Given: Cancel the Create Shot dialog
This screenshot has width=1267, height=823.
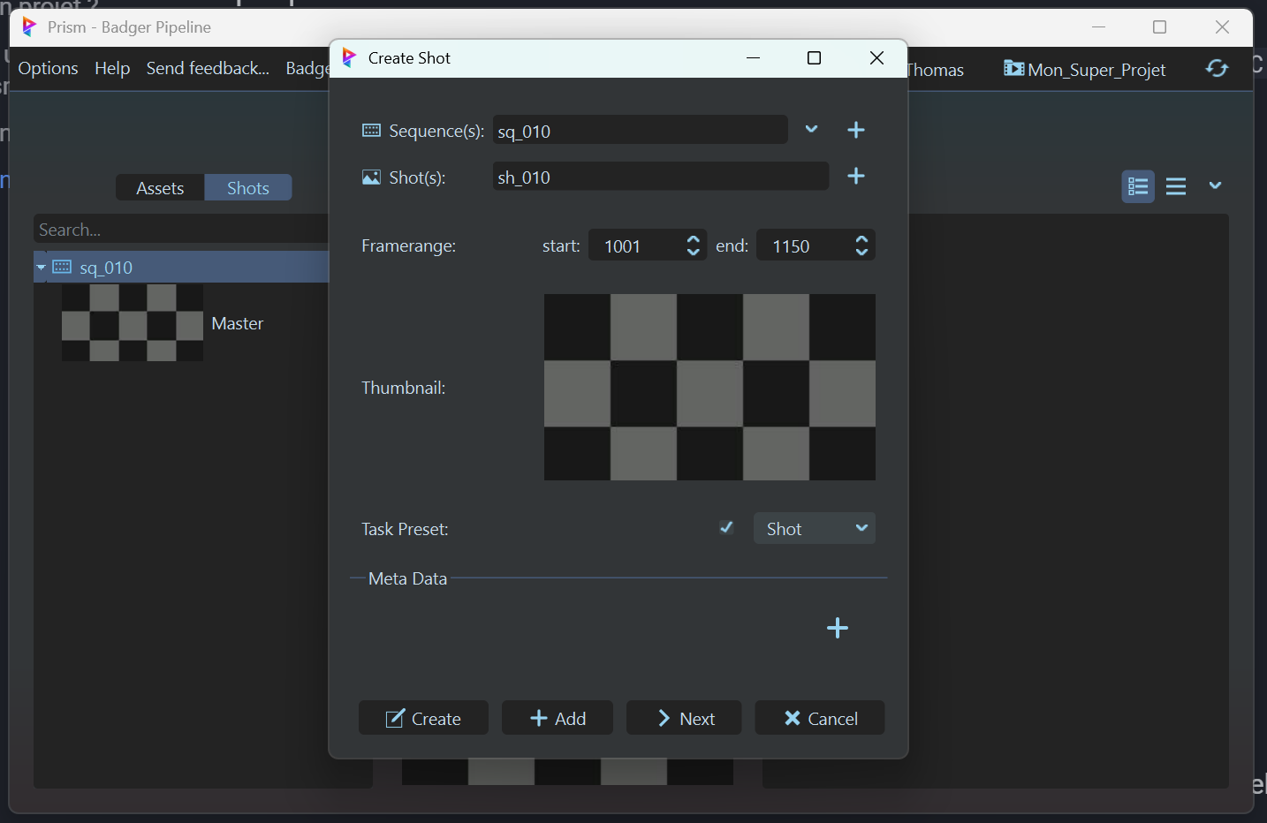Looking at the screenshot, I should point(819,718).
